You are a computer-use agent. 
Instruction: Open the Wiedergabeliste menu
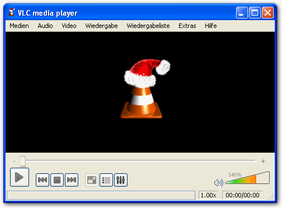point(148,26)
